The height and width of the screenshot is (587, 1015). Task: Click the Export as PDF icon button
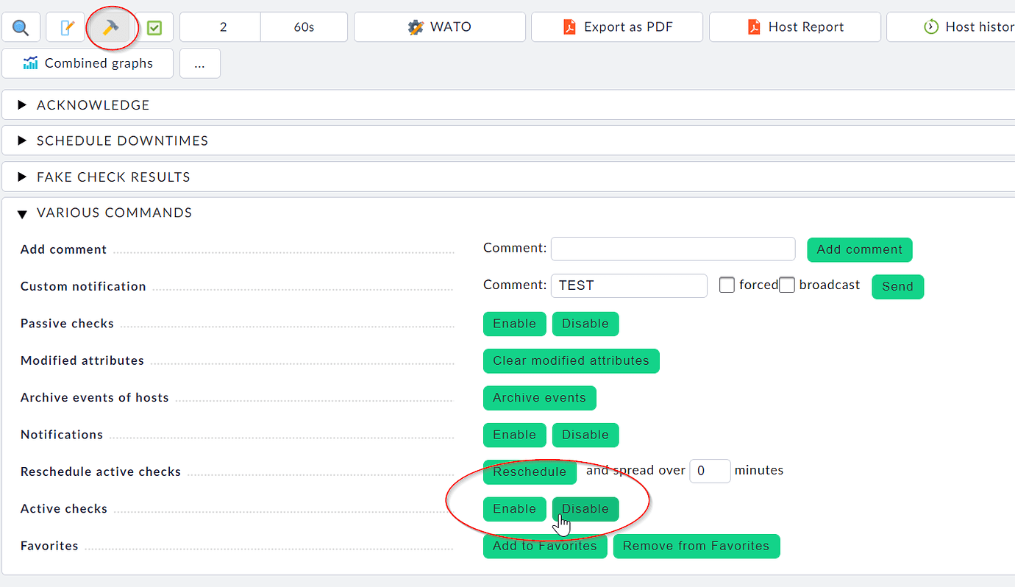click(616, 26)
